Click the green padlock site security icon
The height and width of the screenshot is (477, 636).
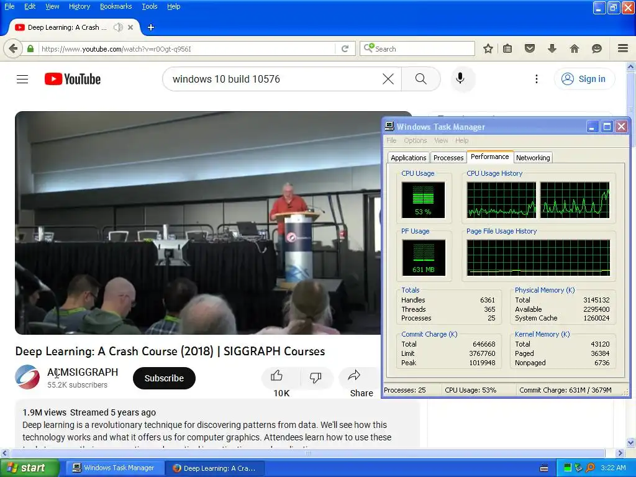[30, 48]
